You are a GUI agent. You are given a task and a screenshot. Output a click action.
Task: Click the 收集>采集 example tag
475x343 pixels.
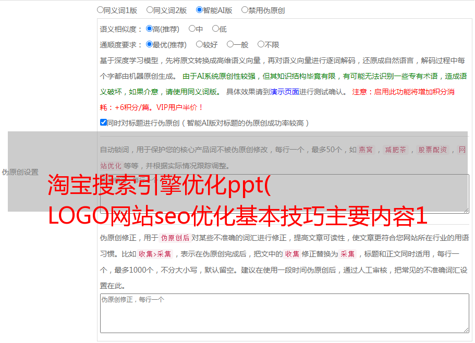[x=155, y=254]
